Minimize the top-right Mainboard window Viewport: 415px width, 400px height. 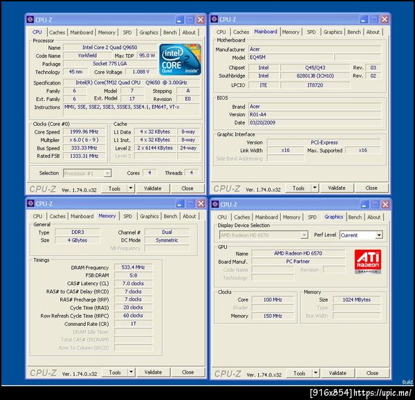pyautogui.click(x=363, y=19)
